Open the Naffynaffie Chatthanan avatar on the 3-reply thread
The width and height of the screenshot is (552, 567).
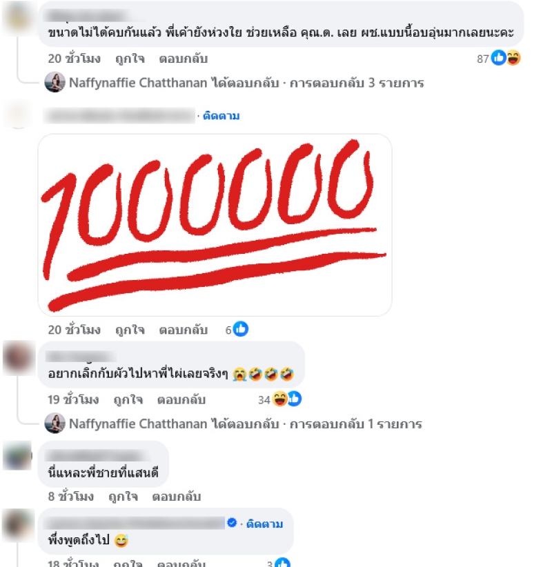(x=55, y=83)
